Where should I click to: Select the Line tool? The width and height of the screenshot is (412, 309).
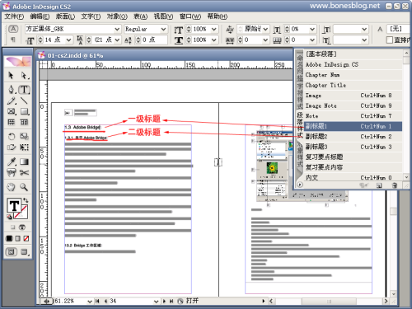pyautogui.click(x=24, y=101)
